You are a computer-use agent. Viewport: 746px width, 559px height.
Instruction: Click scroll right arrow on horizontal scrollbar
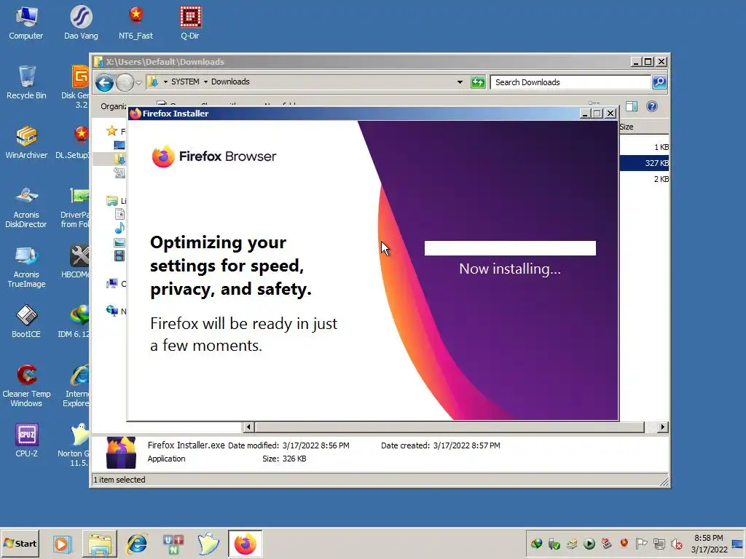662,427
